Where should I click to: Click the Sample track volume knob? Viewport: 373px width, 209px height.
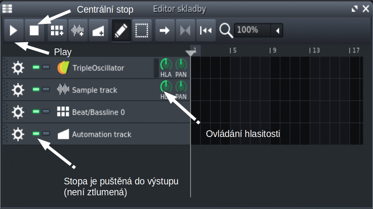[x=166, y=86]
